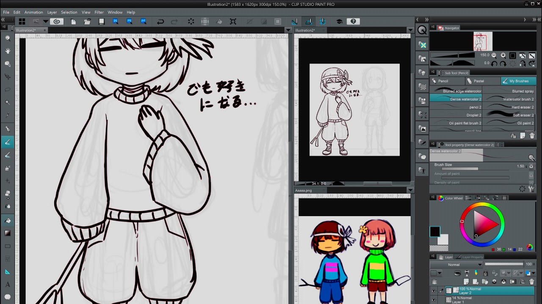Image resolution: width=542 pixels, height=304 pixels.
Task: Open the mask enable dropdown
Action: pyautogui.click(x=506, y=273)
